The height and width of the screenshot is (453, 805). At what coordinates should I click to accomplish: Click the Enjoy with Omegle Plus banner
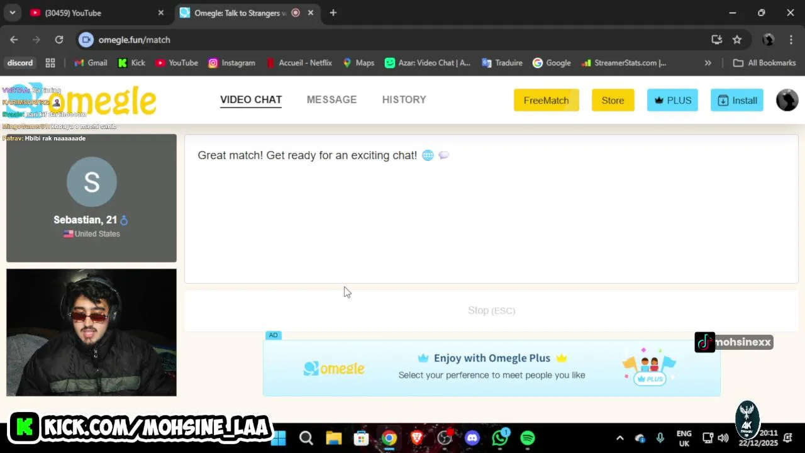[x=491, y=367]
